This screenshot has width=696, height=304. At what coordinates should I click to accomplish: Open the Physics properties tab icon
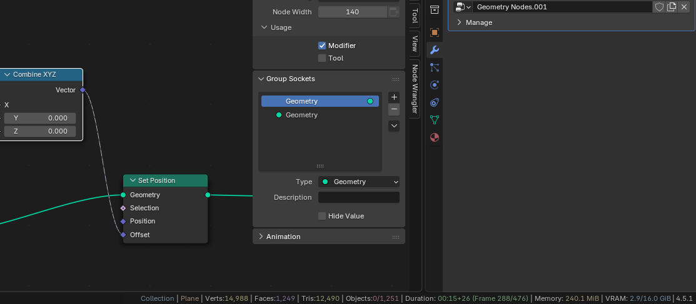pyautogui.click(x=435, y=85)
